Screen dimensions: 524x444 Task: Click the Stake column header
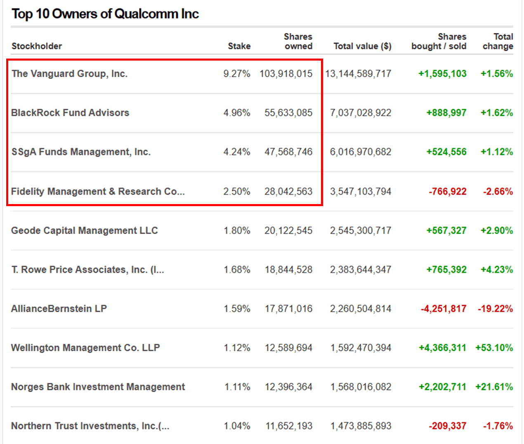(x=239, y=46)
